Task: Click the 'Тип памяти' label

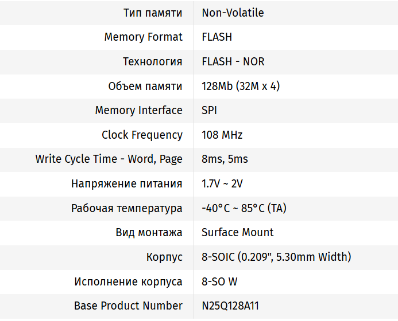Action: pos(153,13)
